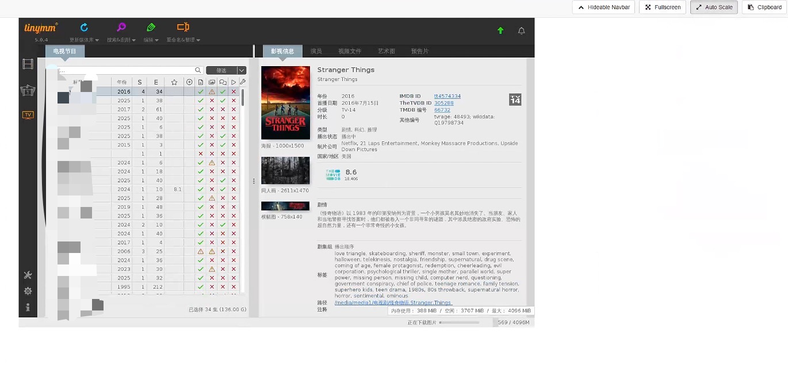This screenshot has width=788, height=372.
Task: Click the Stranger Things poster thumbnail
Action: click(x=285, y=103)
